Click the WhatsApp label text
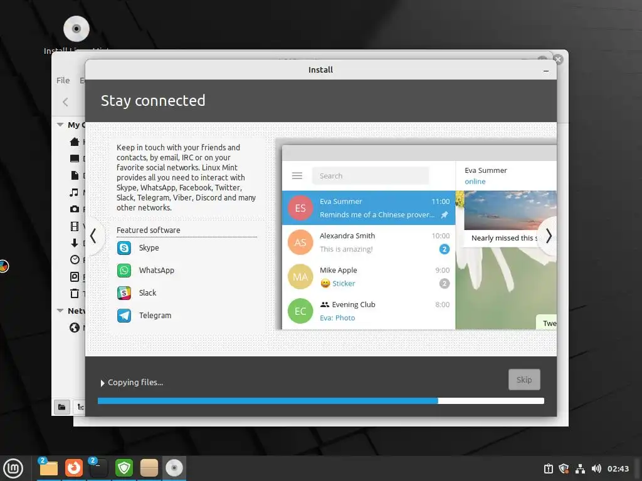Screen dimensions: 642x481 pyautogui.click(x=156, y=271)
